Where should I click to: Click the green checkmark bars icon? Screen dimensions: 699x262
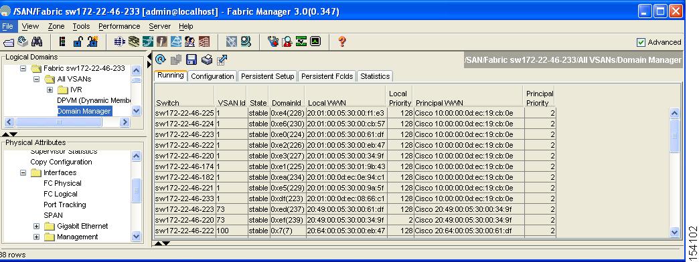(x=301, y=42)
